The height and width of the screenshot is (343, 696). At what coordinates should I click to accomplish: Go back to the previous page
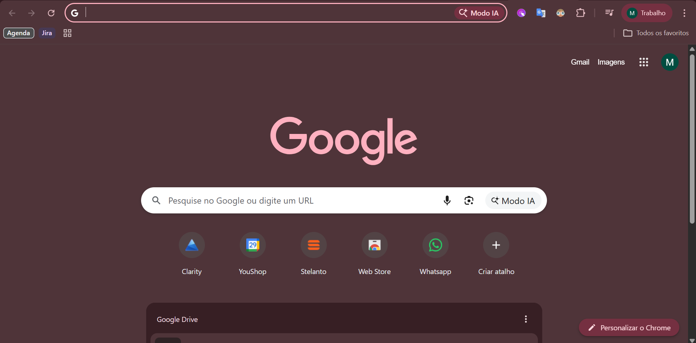pos(12,13)
